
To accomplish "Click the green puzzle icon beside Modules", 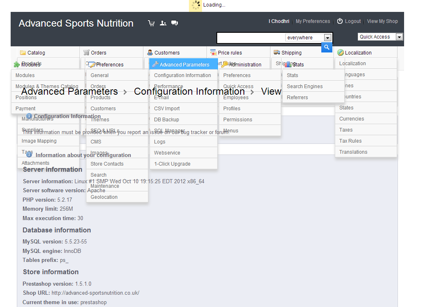I will click(17, 64).
